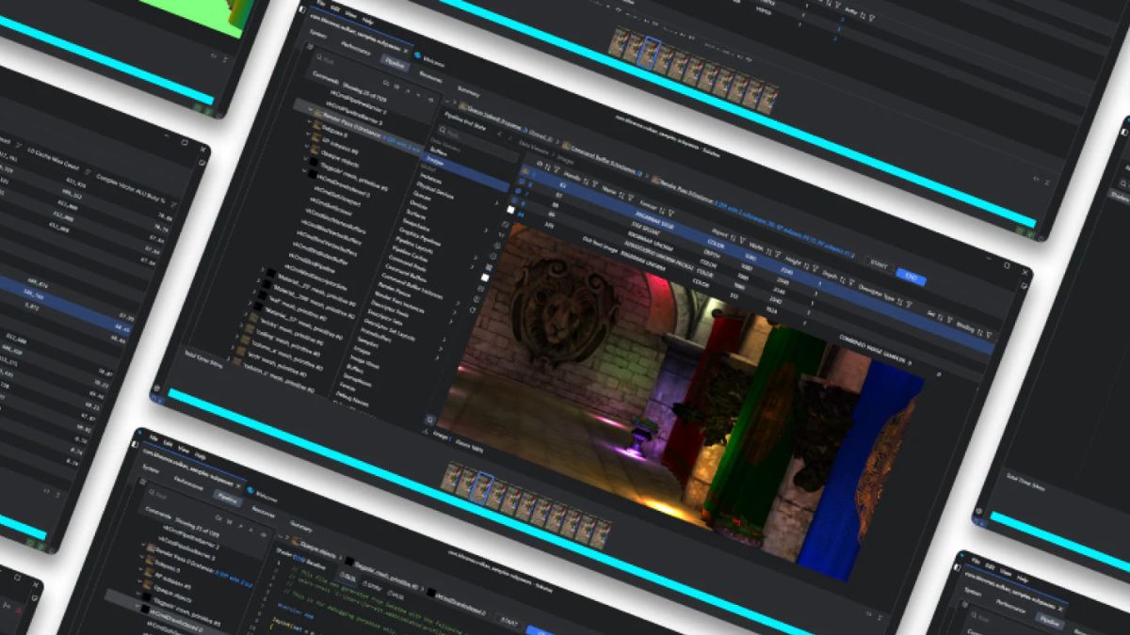
Task: Select Images in the resource type list
Action: [435, 162]
